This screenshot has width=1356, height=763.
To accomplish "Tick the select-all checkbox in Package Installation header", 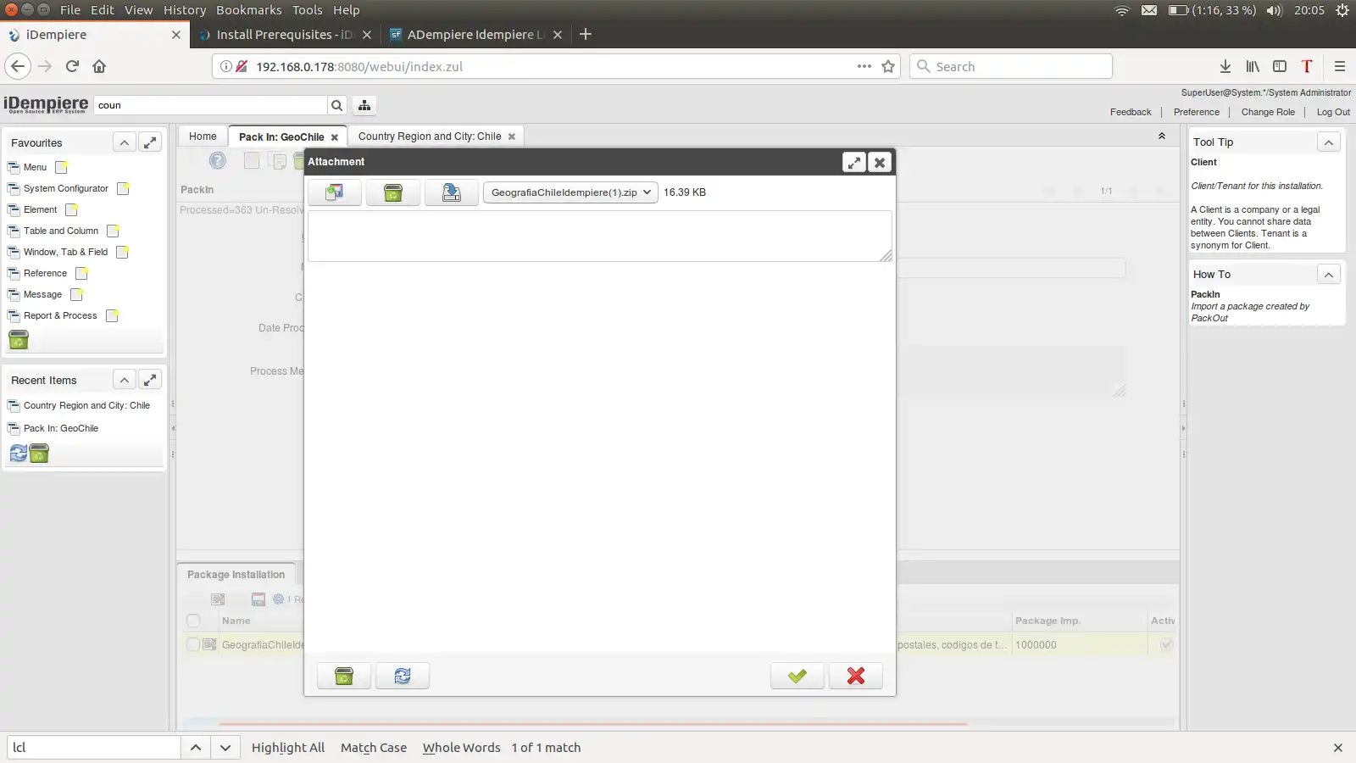I will tap(193, 621).
